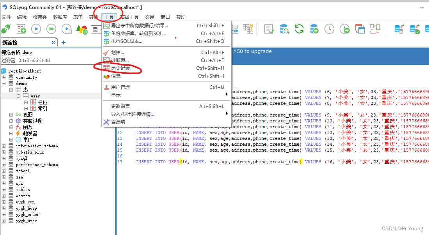This screenshot has width=429, height=235.
Task: Expand the 栏位 columns node
Action: tap(26, 102)
